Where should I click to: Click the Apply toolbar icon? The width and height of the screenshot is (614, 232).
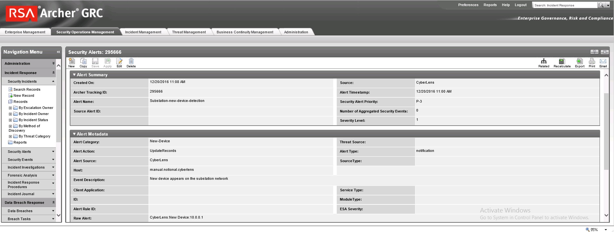[108, 63]
